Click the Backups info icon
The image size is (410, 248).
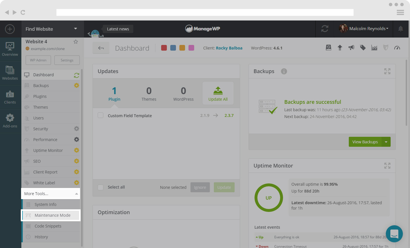284,71
